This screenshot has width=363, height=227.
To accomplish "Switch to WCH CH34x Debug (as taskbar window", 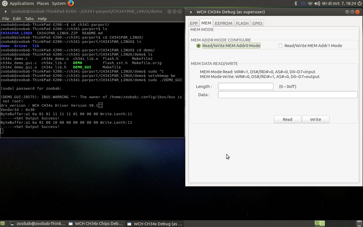I will pyautogui.click(x=155, y=224).
